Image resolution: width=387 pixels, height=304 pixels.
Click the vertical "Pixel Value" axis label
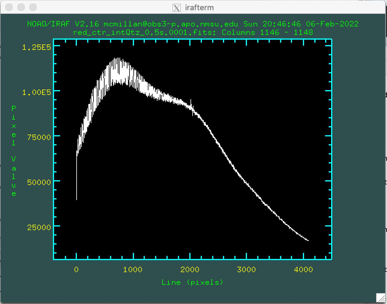pos(14,151)
